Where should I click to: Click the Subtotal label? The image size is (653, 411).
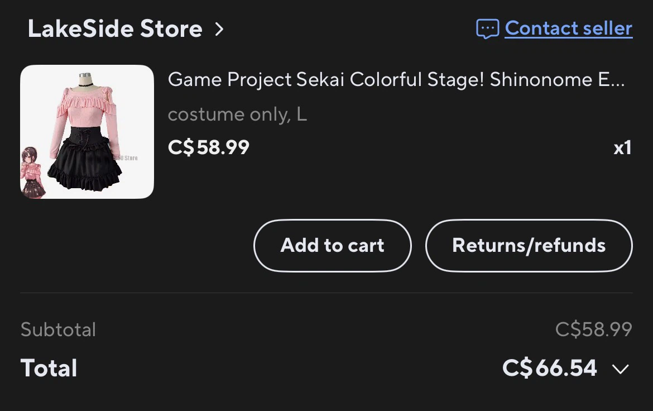pos(58,329)
